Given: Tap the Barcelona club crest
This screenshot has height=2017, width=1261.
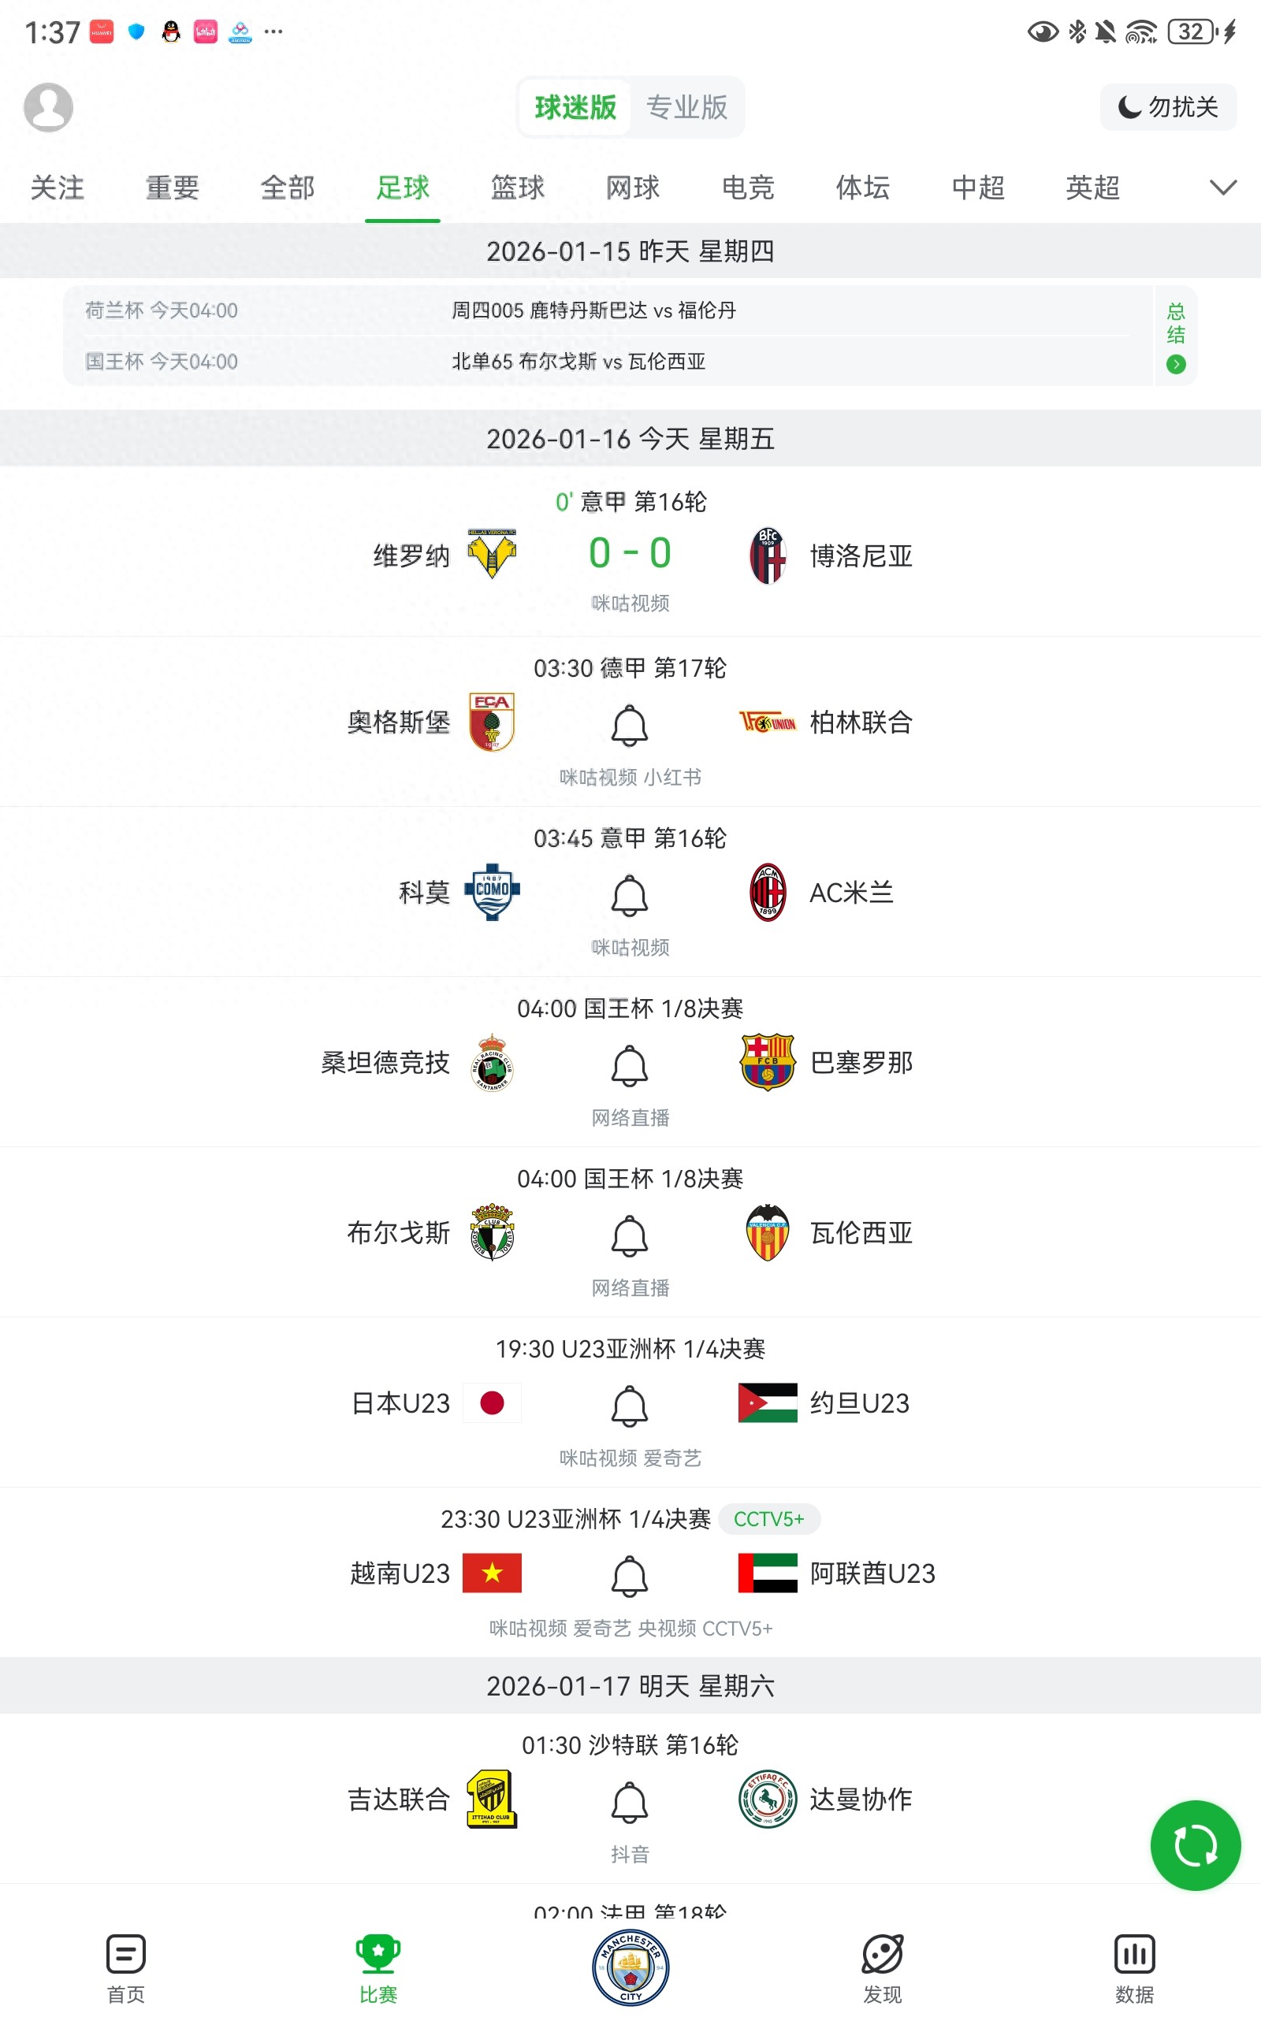Looking at the screenshot, I should click(x=768, y=1062).
